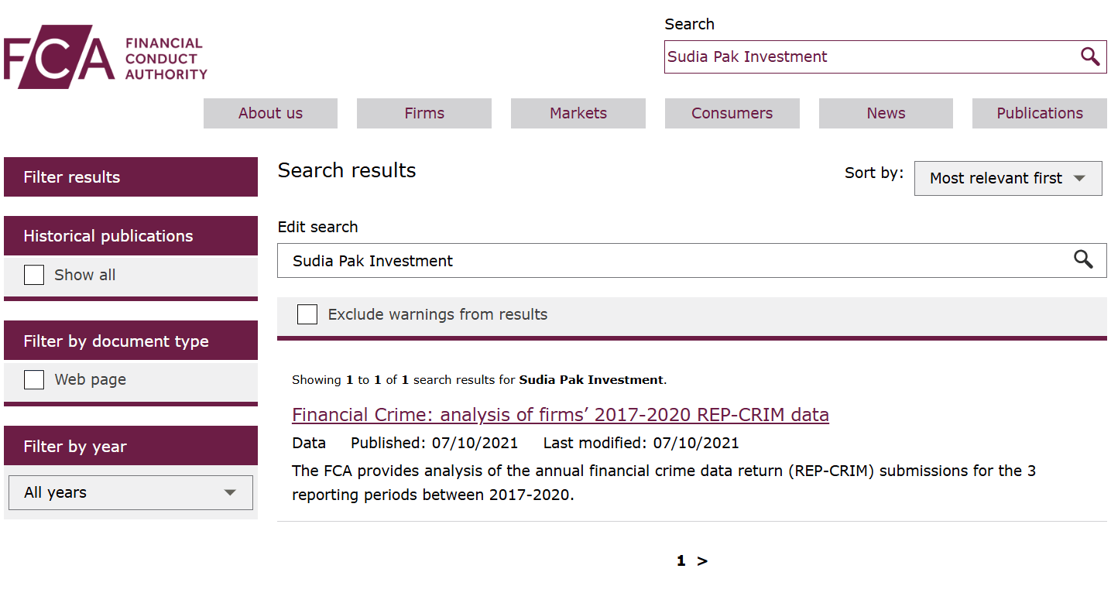Select page 1 in pagination
Viewport: 1111px width, 603px height.
(x=681, y=561)
